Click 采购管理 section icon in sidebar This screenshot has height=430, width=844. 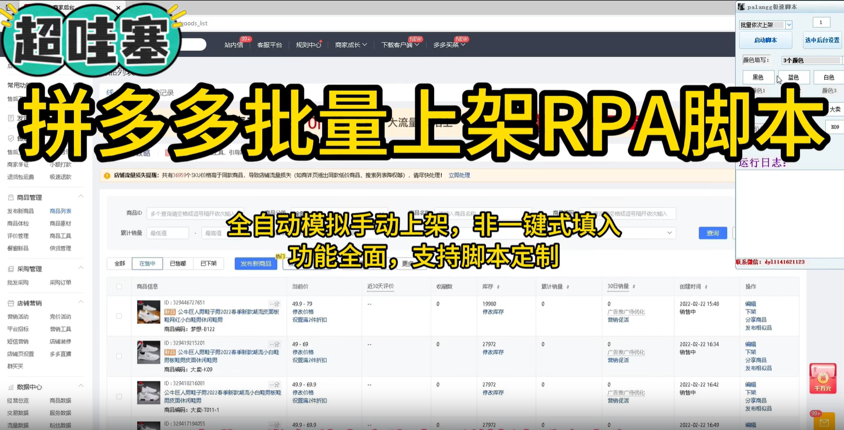pos(11,269)
